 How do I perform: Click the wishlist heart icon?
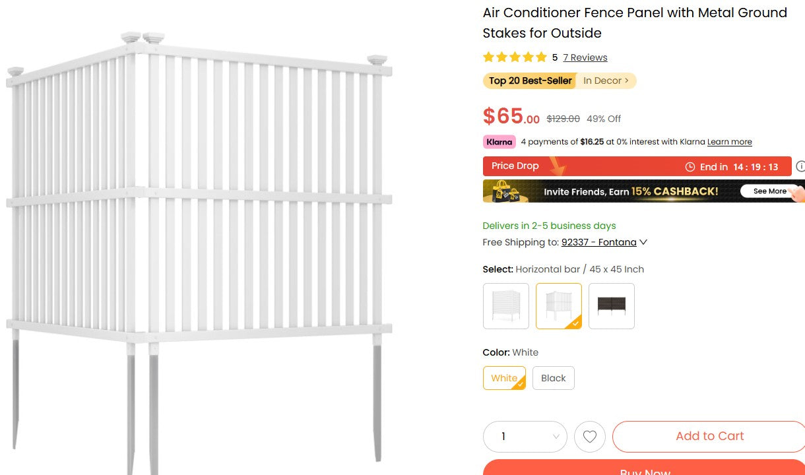589,436
